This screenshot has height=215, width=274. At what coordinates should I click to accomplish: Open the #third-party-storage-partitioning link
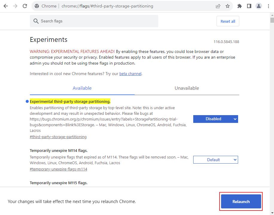[x=58, y=137]
